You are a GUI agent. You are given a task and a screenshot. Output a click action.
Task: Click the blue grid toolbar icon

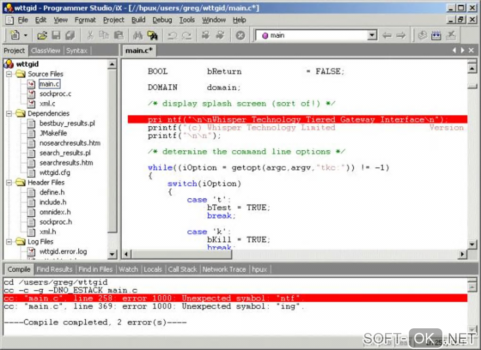(x=436, y=35)
